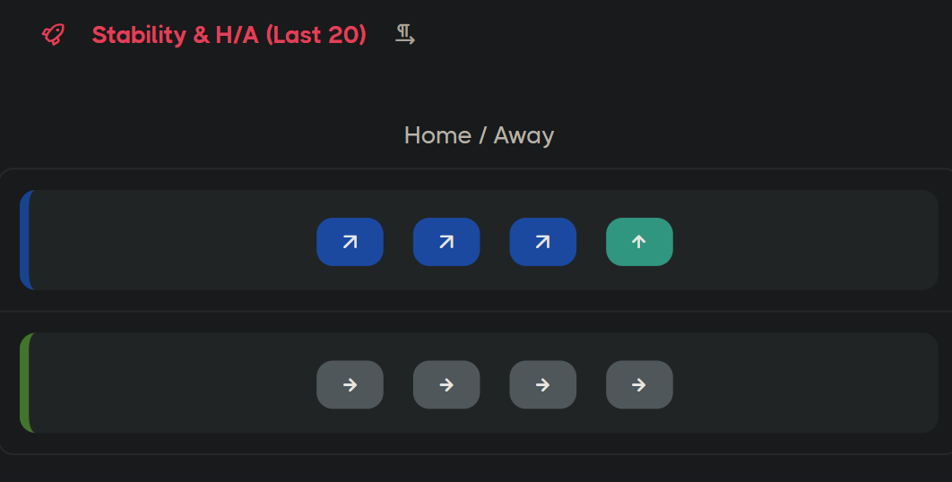Select the first blue diagonal-arrow badge
The height and width of the screenshot is (482, 952).
click(350, 242)
